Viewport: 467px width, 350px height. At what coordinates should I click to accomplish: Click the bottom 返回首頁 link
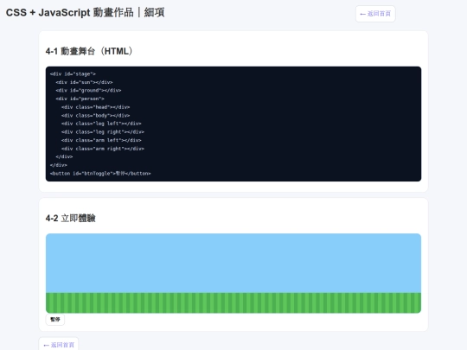click(59, 344)
